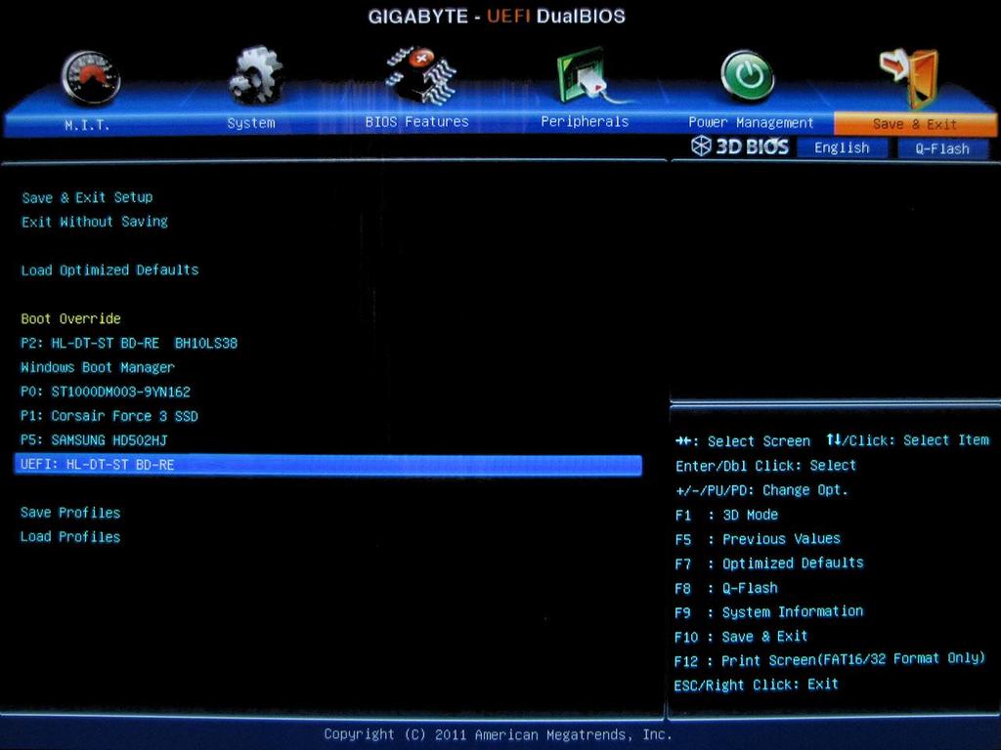Click the Select Screen help text
Image resolution: width=1001 pixels, height=750 pixels.
759,441
